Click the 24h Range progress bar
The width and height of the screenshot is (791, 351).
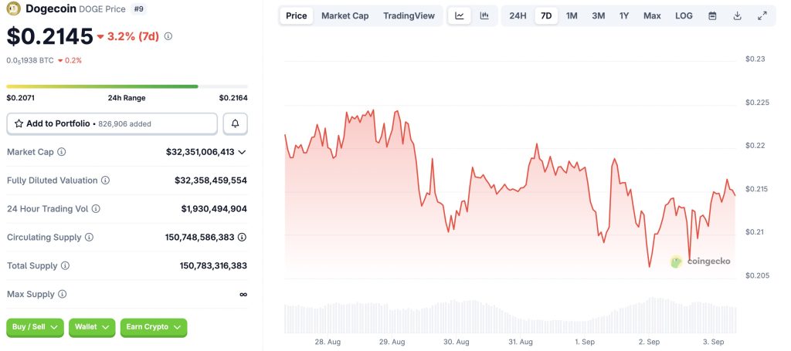(127, 86)
